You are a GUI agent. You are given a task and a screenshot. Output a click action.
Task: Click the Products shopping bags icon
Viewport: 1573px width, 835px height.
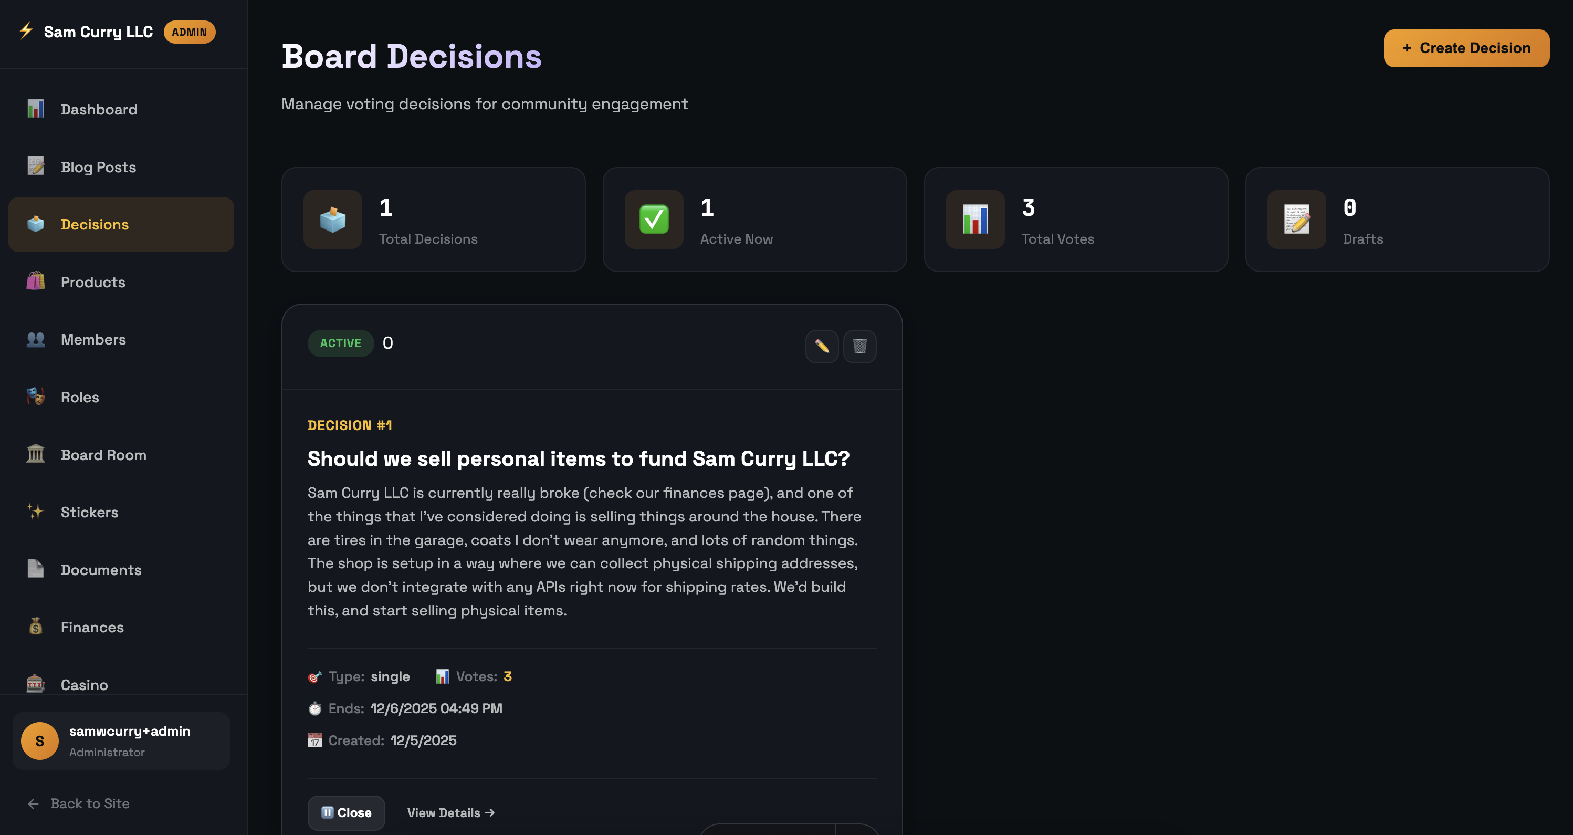pyautogui.click(x=35, y=281)
